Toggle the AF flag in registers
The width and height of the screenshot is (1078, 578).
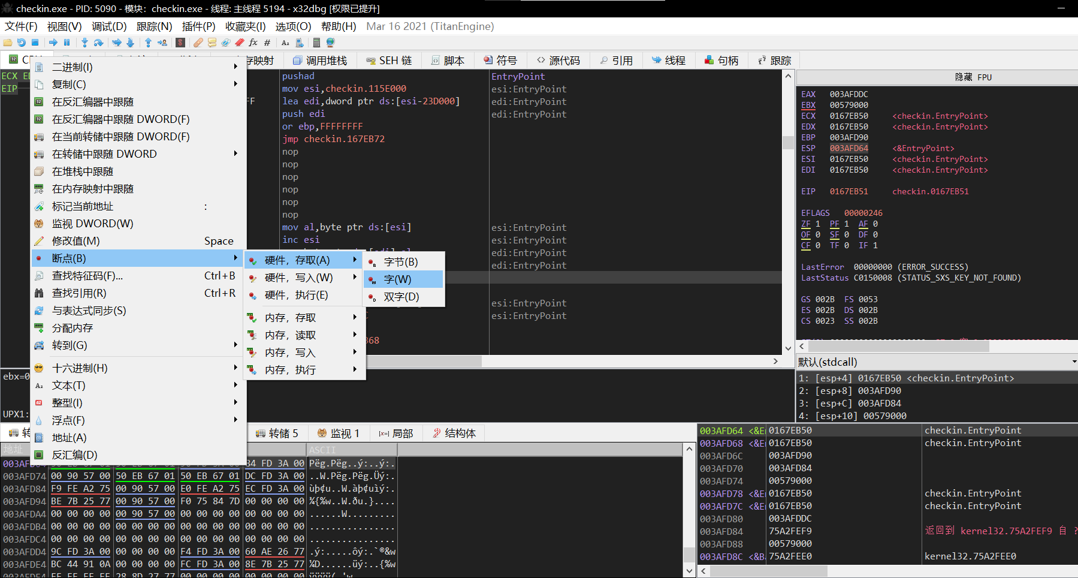(x=863, y=224)
